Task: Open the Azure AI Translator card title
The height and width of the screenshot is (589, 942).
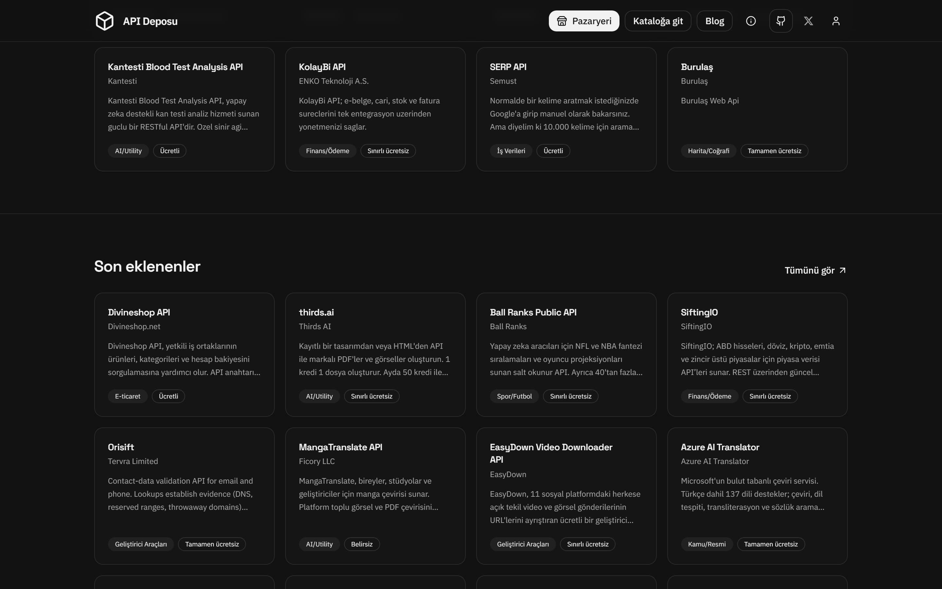Action: tap(720, 447)
